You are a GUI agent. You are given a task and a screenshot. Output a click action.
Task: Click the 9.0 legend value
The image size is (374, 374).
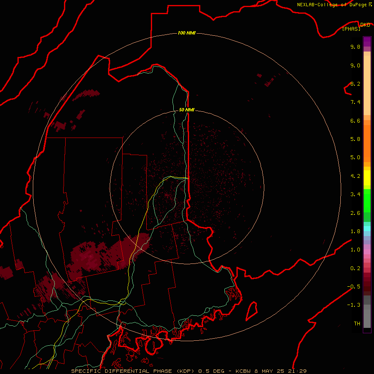click(x=355, y=65)
